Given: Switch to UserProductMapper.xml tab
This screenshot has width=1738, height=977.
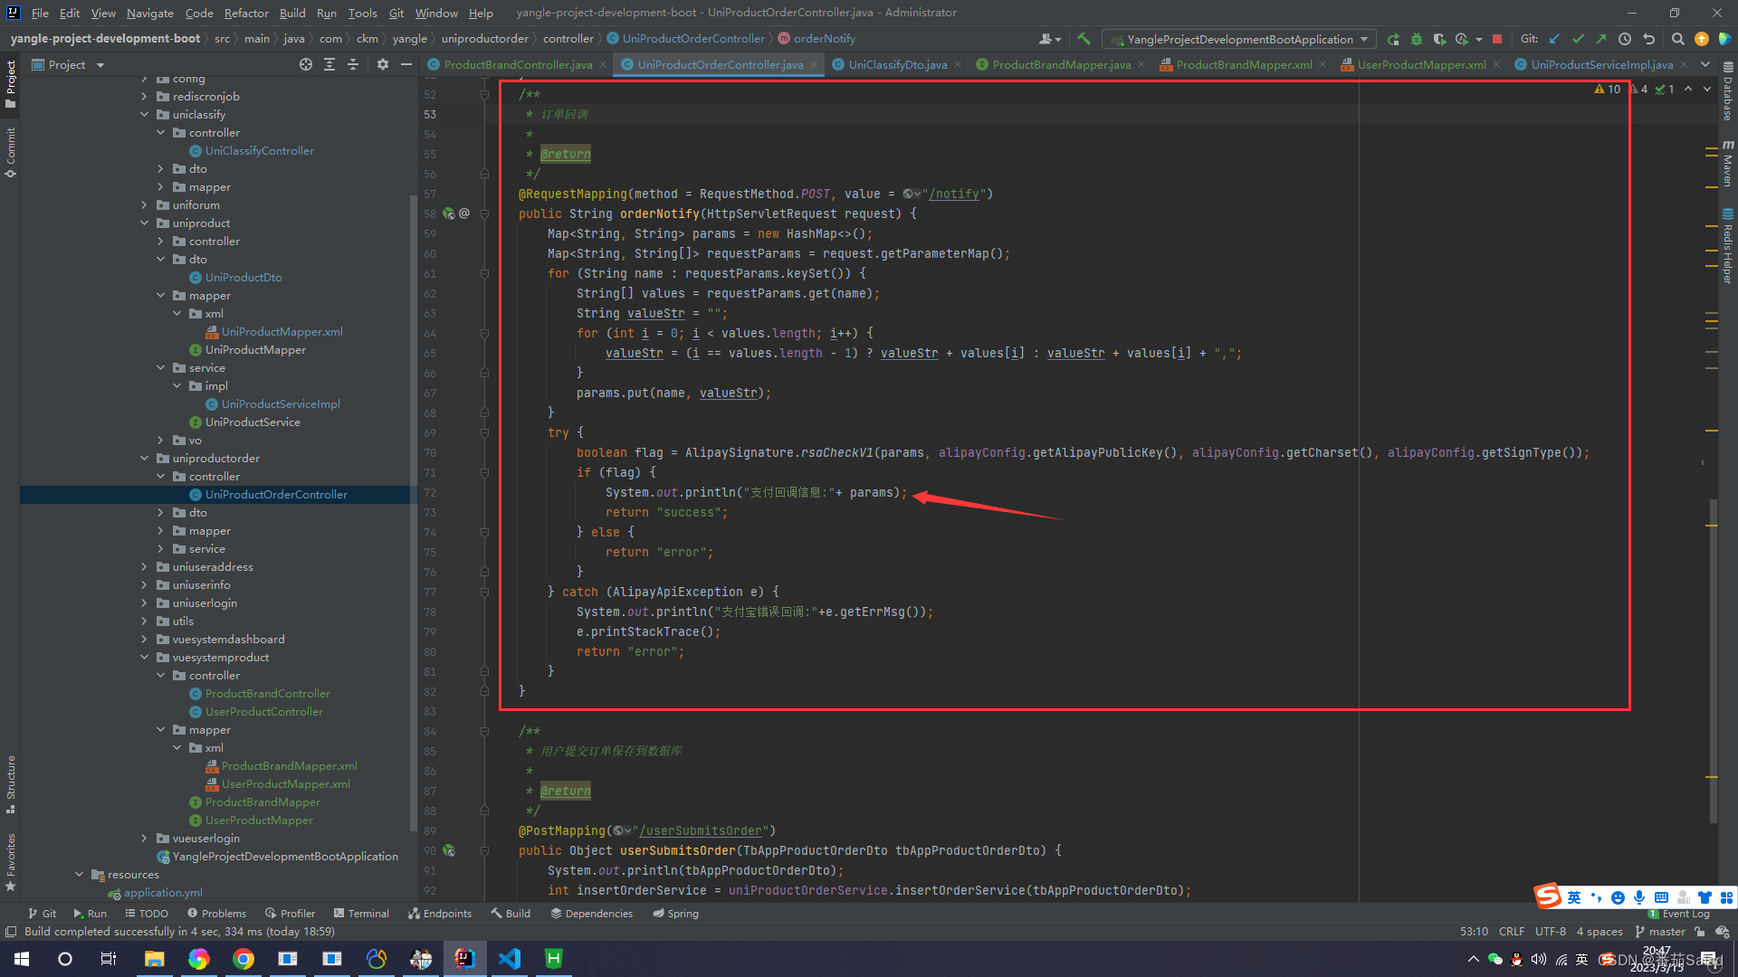Looking at the screenshot, I should tap(1421, 64).
